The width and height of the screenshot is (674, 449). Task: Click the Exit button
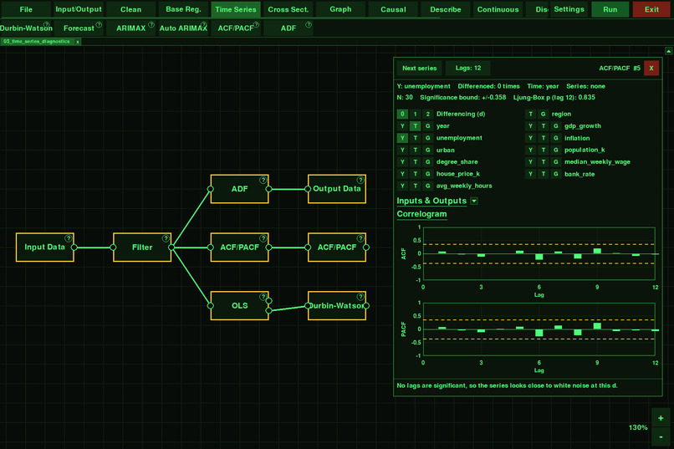[x=651, y=9]
